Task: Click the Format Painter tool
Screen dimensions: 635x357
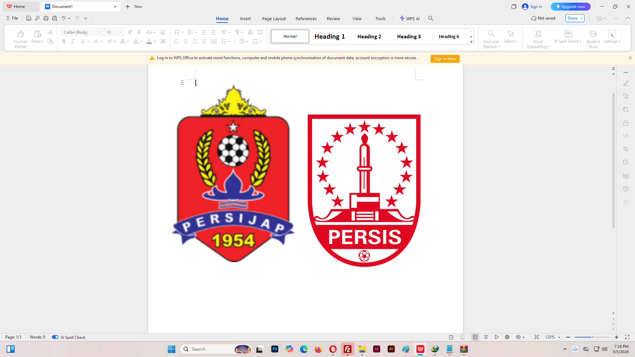Action: tap(21, 39)
